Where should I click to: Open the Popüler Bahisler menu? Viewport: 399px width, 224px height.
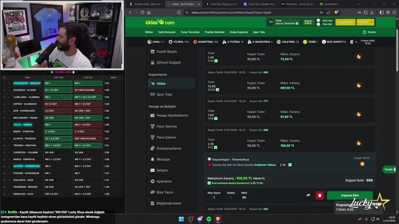tap(215, 32)
